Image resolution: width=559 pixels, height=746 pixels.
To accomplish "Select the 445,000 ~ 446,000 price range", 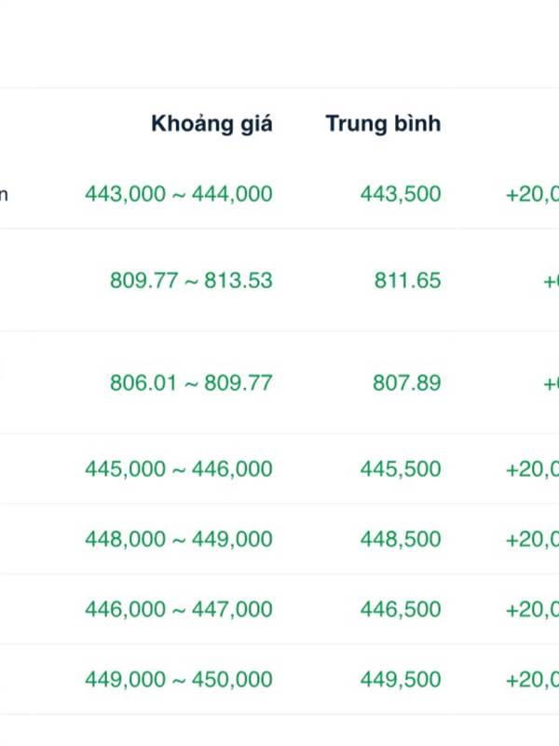I will point(179,469).
